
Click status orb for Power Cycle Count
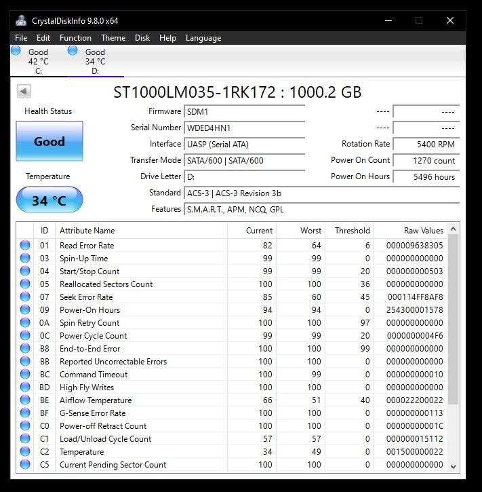(x=25, y=335)
